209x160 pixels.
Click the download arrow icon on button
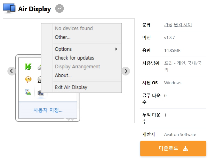coord(185,149)
